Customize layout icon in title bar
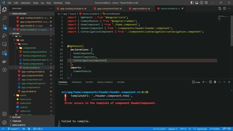The width and height of the screenshot is (233, 131). coord(206,3)
